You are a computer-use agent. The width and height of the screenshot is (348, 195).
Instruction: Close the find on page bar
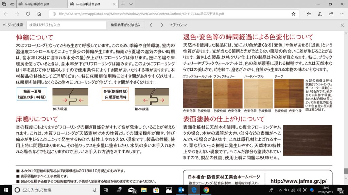point(342,25)
